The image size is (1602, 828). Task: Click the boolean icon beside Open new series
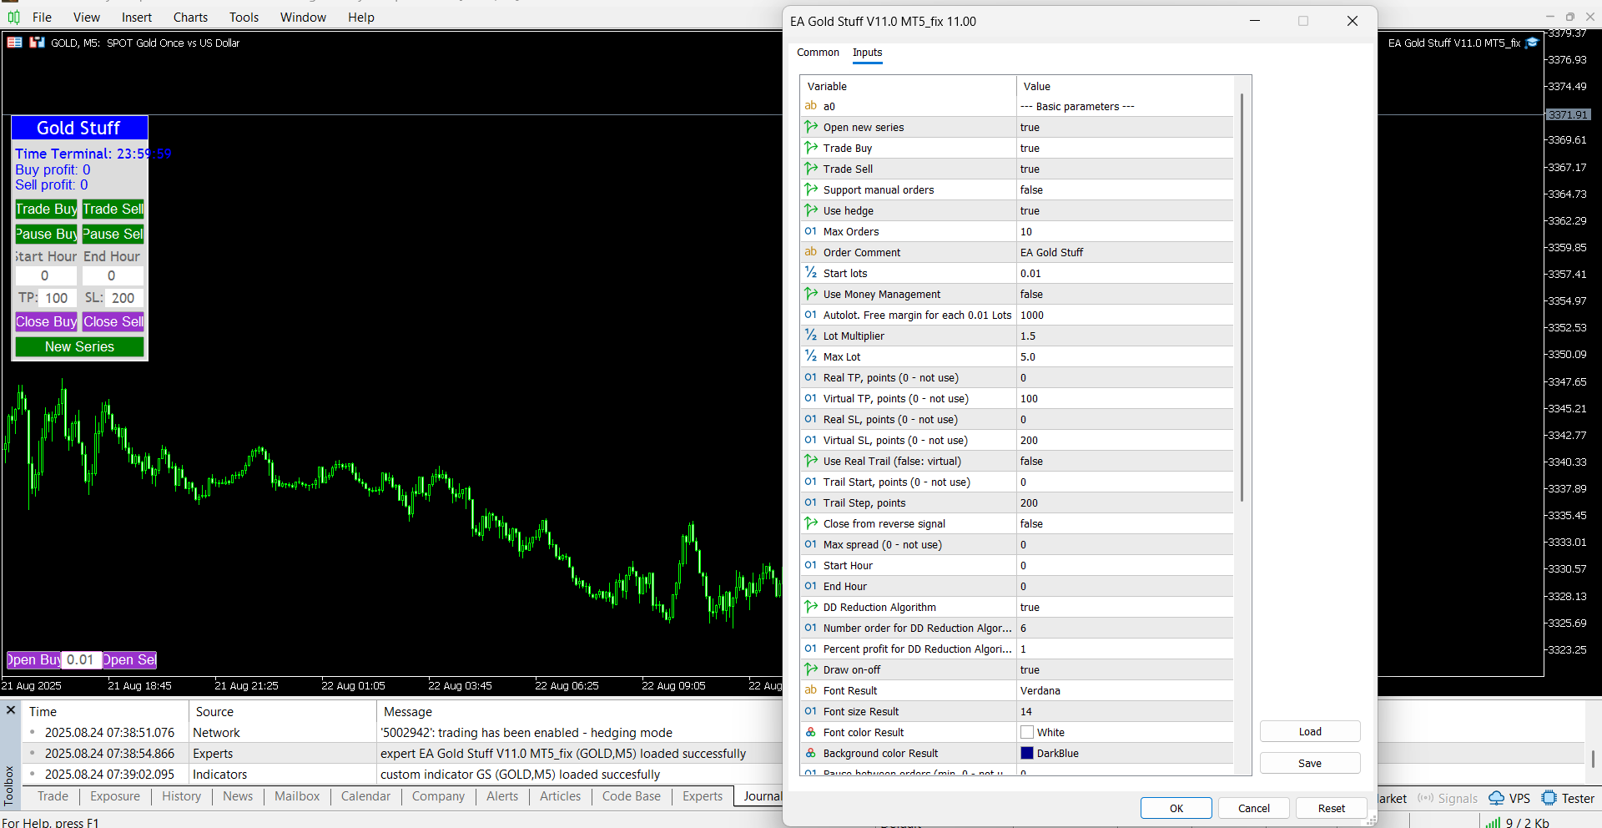click(x=810, y=127)
